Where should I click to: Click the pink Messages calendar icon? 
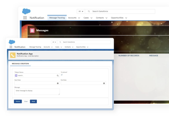(32, 30)
